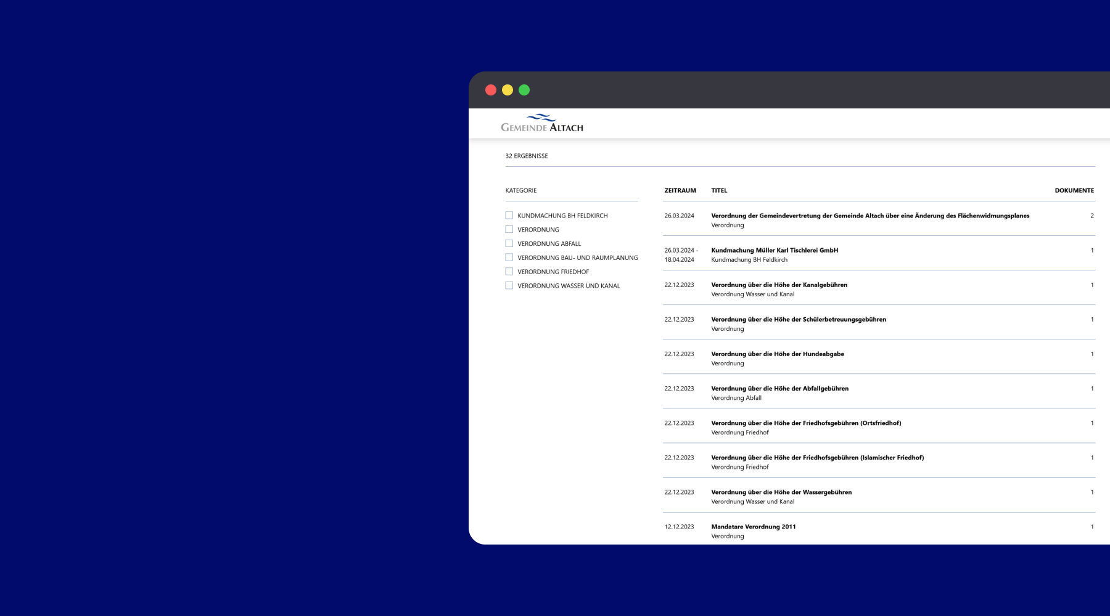Open the Flächenwidmungsplan Änderung Verordnung entry
Image resolution: width=1110 pixels, height=616 pixels.
point(869,216)
